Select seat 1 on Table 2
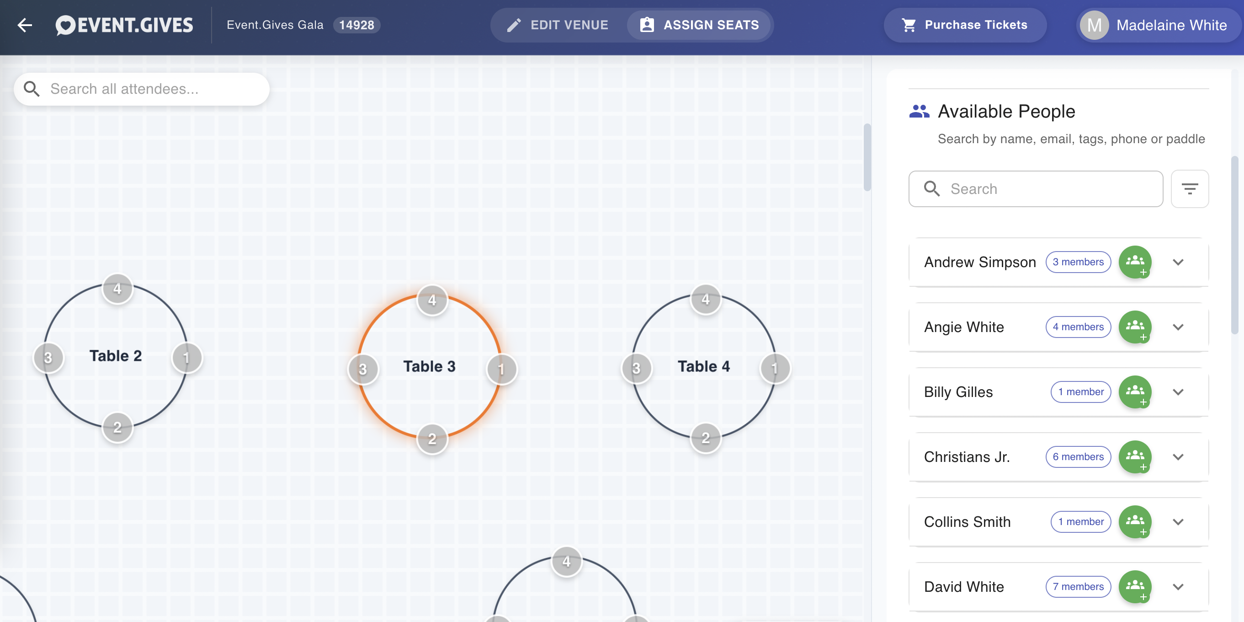Image resolution: width=1244 pixels, height=622 pixels. [186, 358]
